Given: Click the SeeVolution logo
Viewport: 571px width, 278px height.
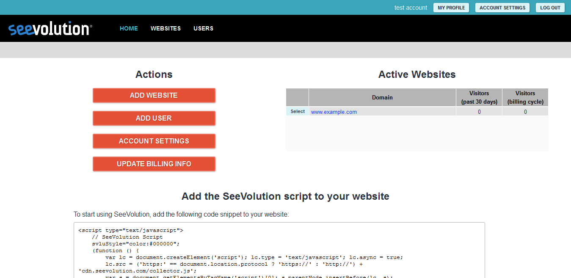Looking at the screenshot, I should pyautogui.click(x=50, y=29).
